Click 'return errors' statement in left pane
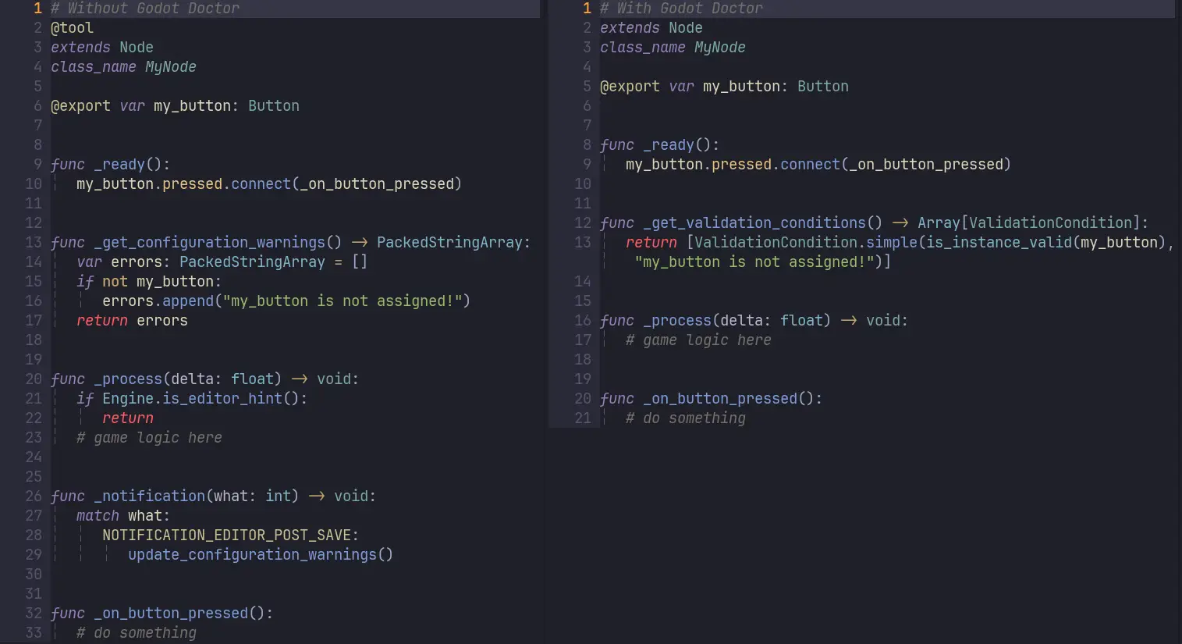 click(x=132, y=321)
